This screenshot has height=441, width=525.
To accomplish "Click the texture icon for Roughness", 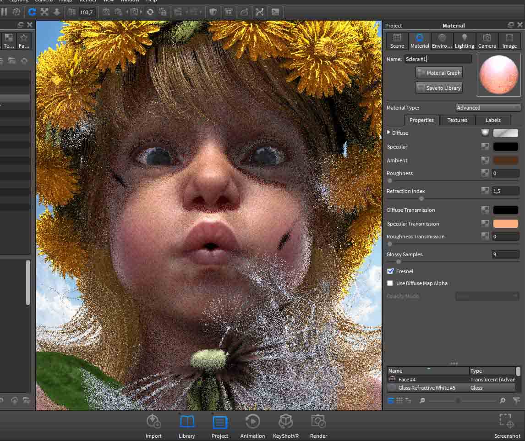I will pos(485,173).
